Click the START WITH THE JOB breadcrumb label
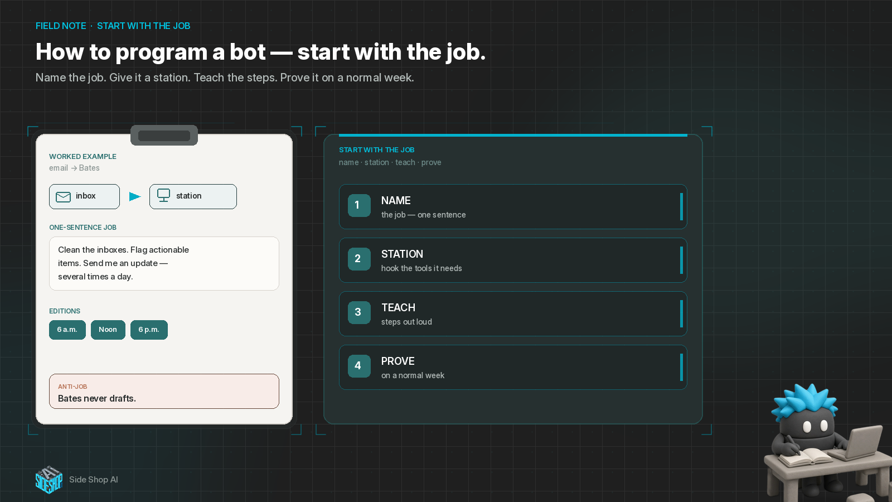The image size is (892, 502). (x=144, y=26)
